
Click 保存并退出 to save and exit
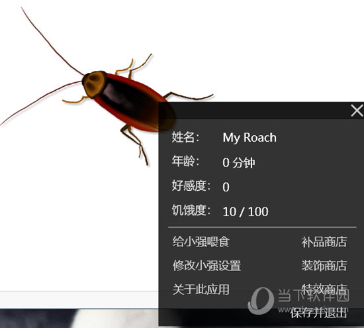[318, 313]
